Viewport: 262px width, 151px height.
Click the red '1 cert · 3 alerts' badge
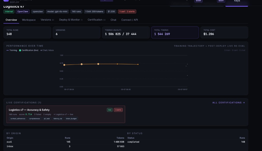tap(127, 11)
